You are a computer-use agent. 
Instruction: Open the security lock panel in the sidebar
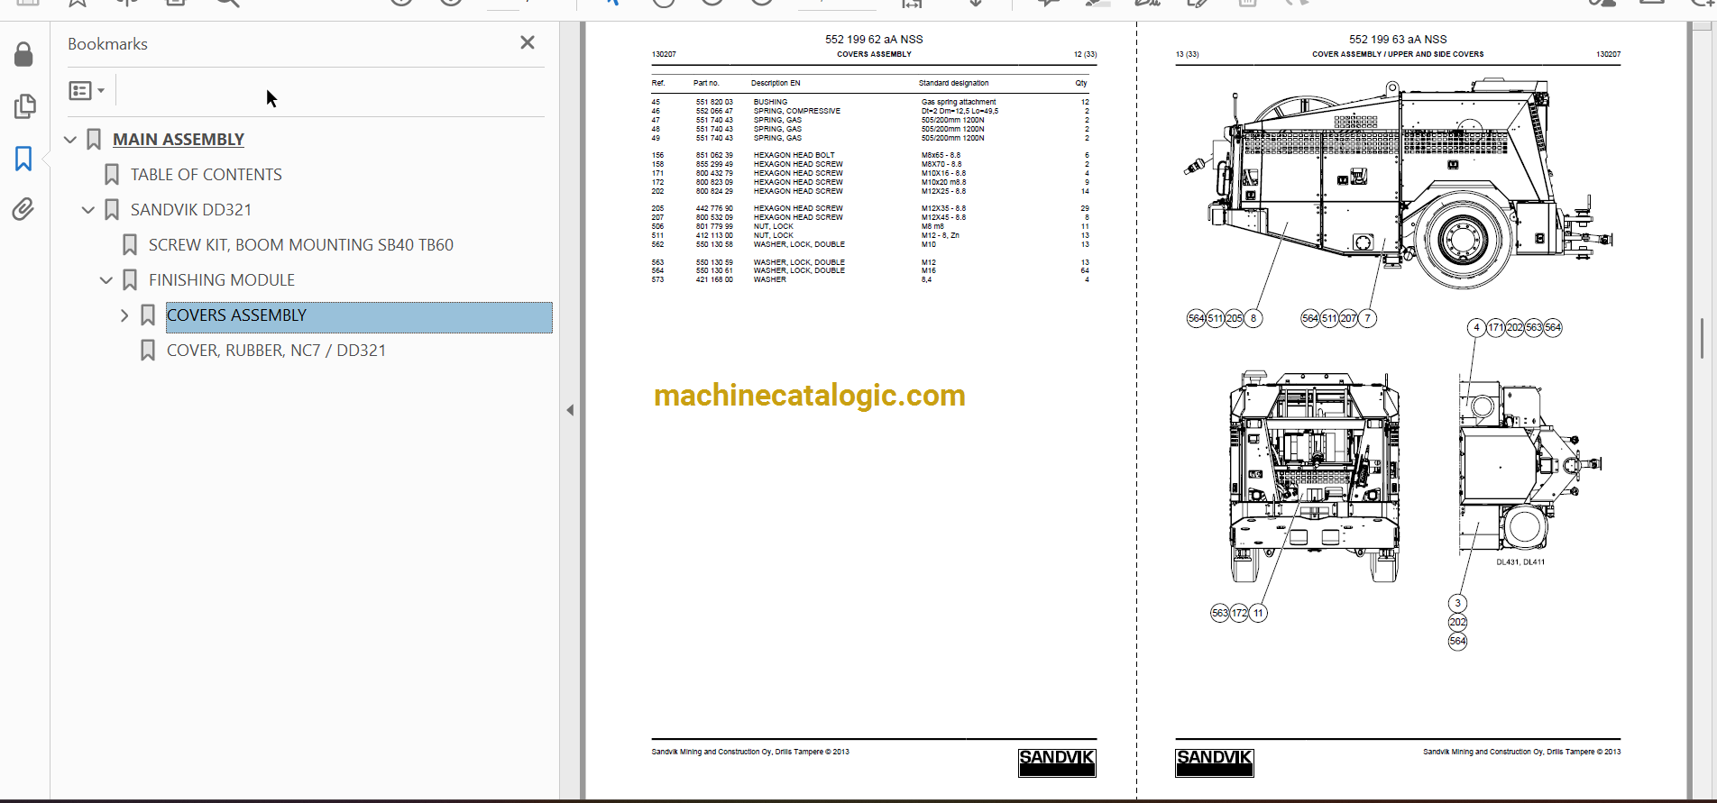[x=24, y=54]
